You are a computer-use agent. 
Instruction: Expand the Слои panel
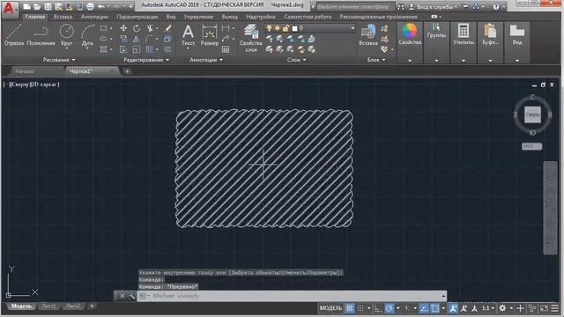297,60
